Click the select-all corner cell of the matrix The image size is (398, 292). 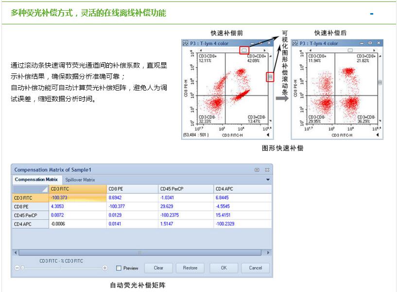[x=31, y=189]
